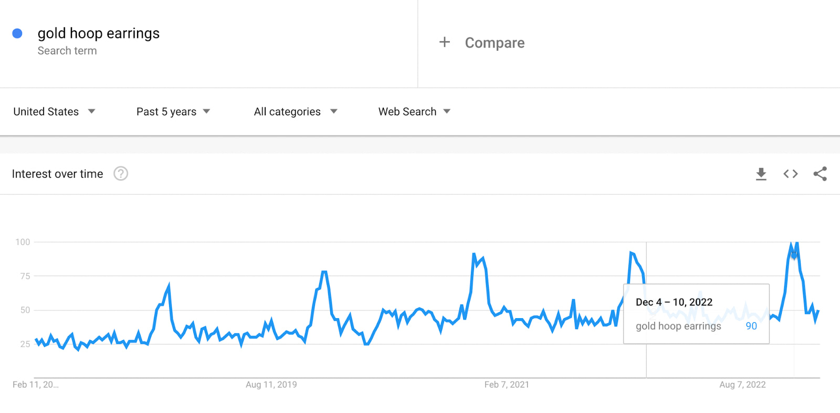Click the All categories dropdown arrow
Image resolution: width=840 pixels, height=413 pixels.
(334, 111)
